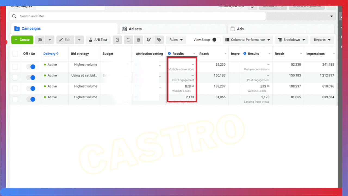Open the Ads tab

pos(281,29)
